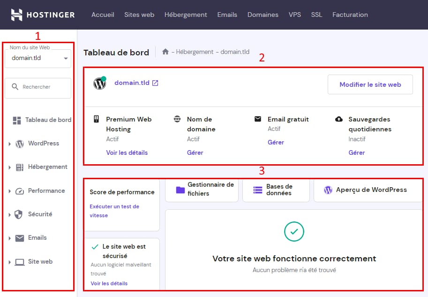This screenshot has height=297, width=428.
Task: Expand the WordPress sidebar section
Action: 10,144
